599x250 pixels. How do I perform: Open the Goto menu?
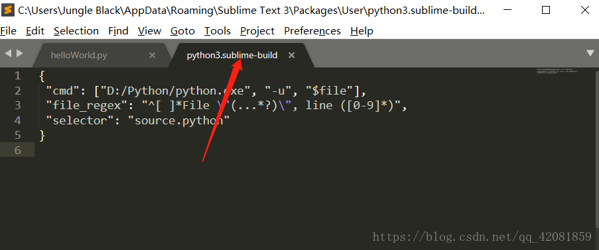click(182, 31)
